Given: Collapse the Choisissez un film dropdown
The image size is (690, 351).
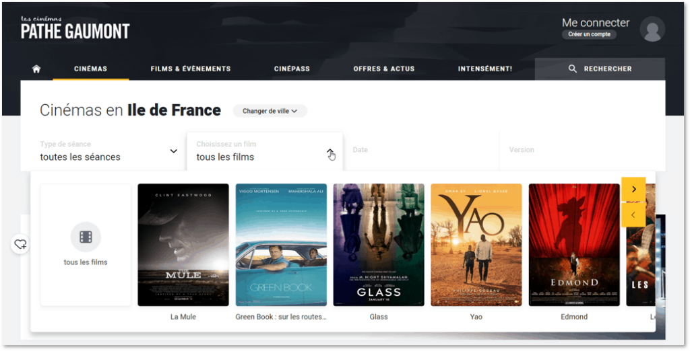Looking at the screenshot, I should click(x=330, y=152).
